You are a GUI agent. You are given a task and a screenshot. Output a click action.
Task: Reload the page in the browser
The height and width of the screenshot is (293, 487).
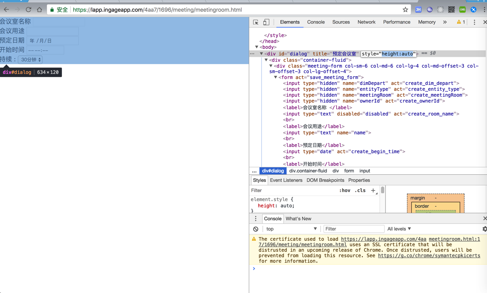[28, 10]
